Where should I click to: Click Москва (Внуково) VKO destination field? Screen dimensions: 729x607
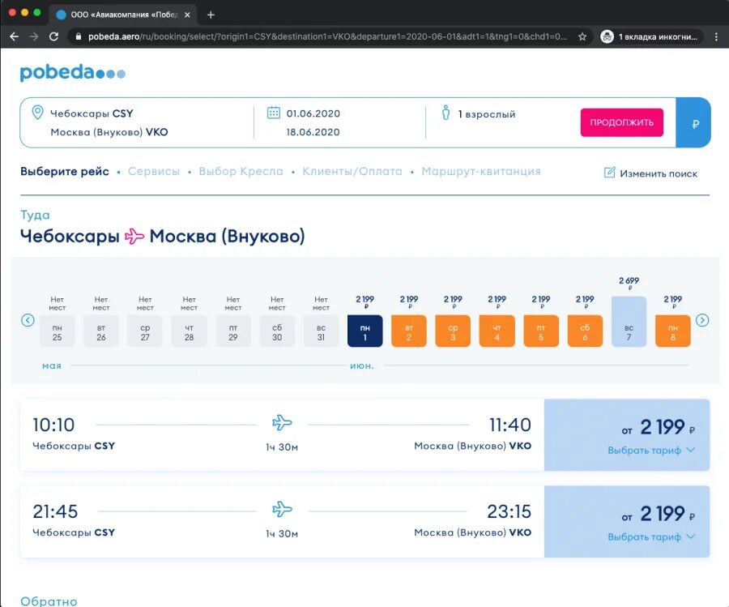click(x=109, y=132)
